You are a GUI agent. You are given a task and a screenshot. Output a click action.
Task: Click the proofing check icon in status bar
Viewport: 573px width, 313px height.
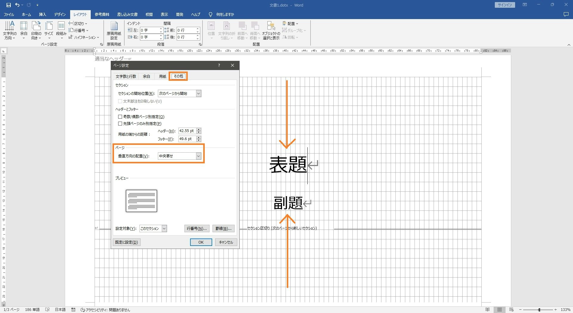(47, 310)
